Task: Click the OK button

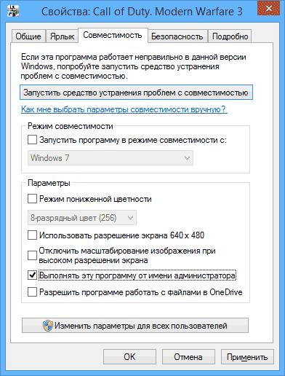Action: tap(129, 357)
